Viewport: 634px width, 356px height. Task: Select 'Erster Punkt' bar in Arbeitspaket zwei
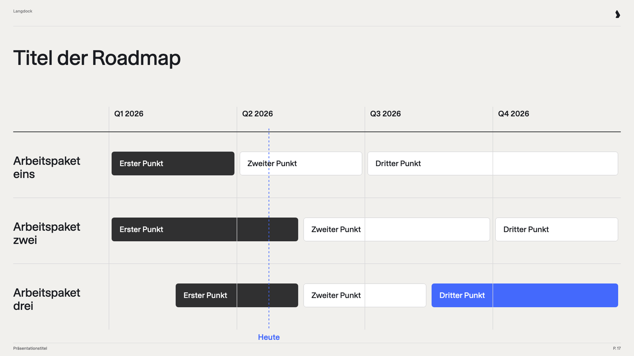tap(205, 229)
